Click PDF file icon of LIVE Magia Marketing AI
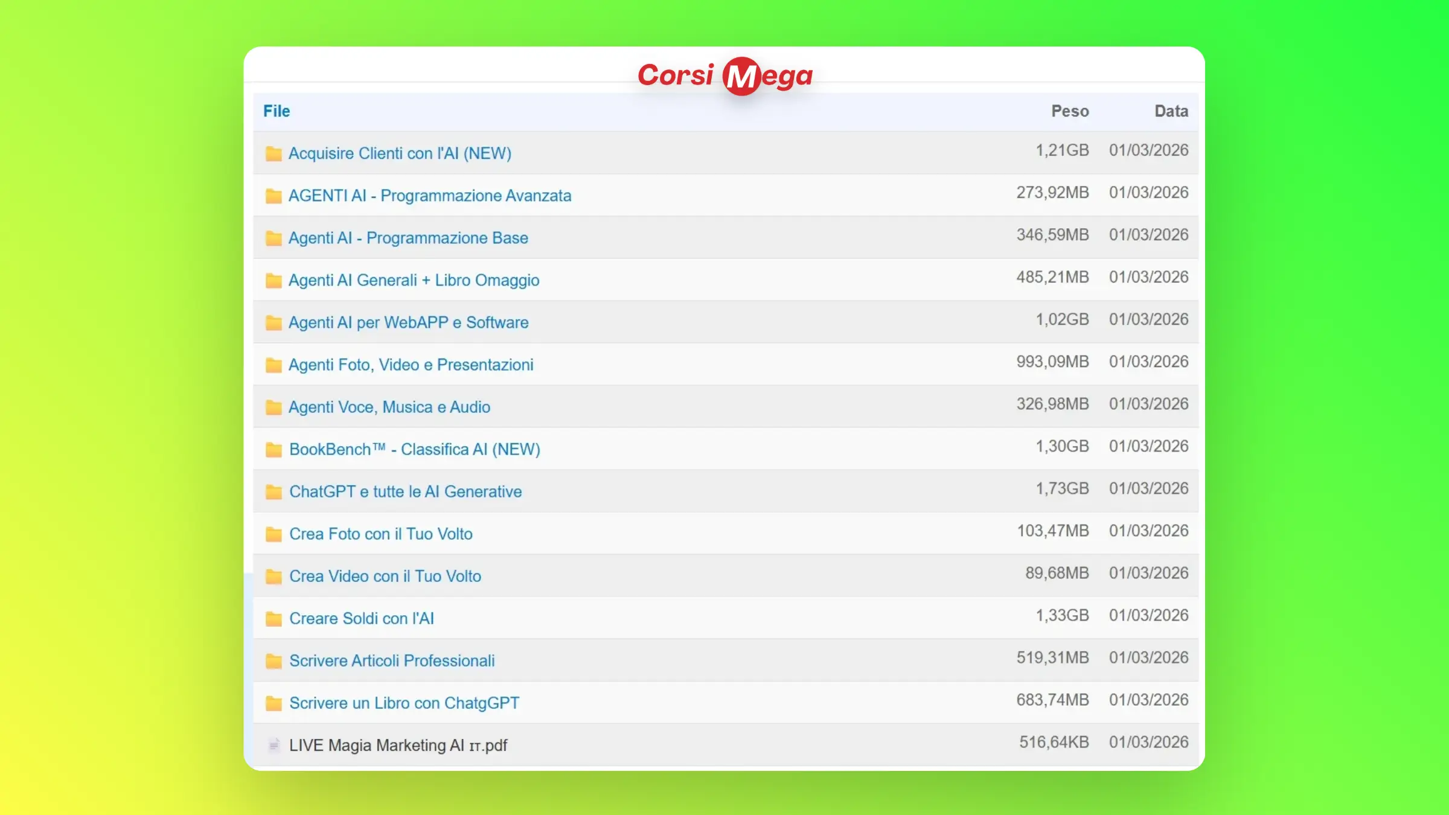This screenshot has width=1449, height=815. tap(273, 745)
